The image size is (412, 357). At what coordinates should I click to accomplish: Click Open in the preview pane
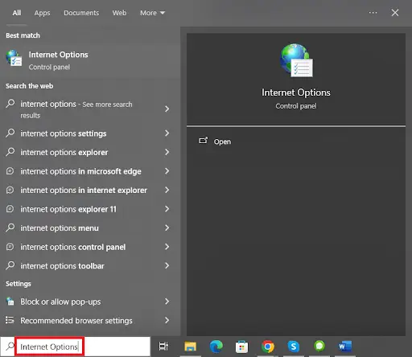coord(222,142)
